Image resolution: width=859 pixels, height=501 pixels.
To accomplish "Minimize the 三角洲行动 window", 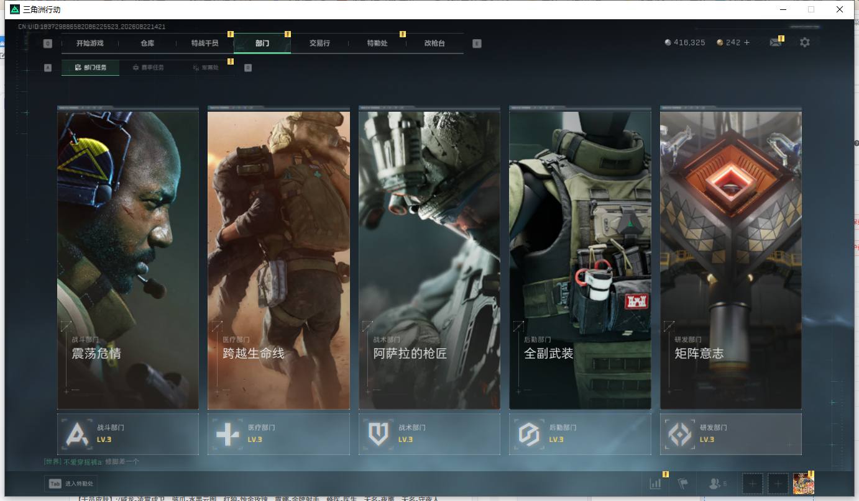I will click(782, 9).
